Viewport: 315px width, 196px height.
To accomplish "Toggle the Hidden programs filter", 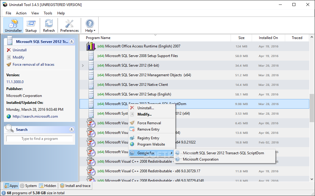I will (x=48, y=186).
